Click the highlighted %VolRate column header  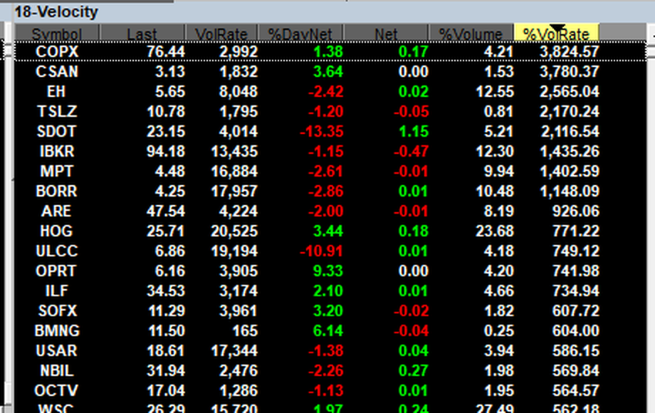point(557,33)
